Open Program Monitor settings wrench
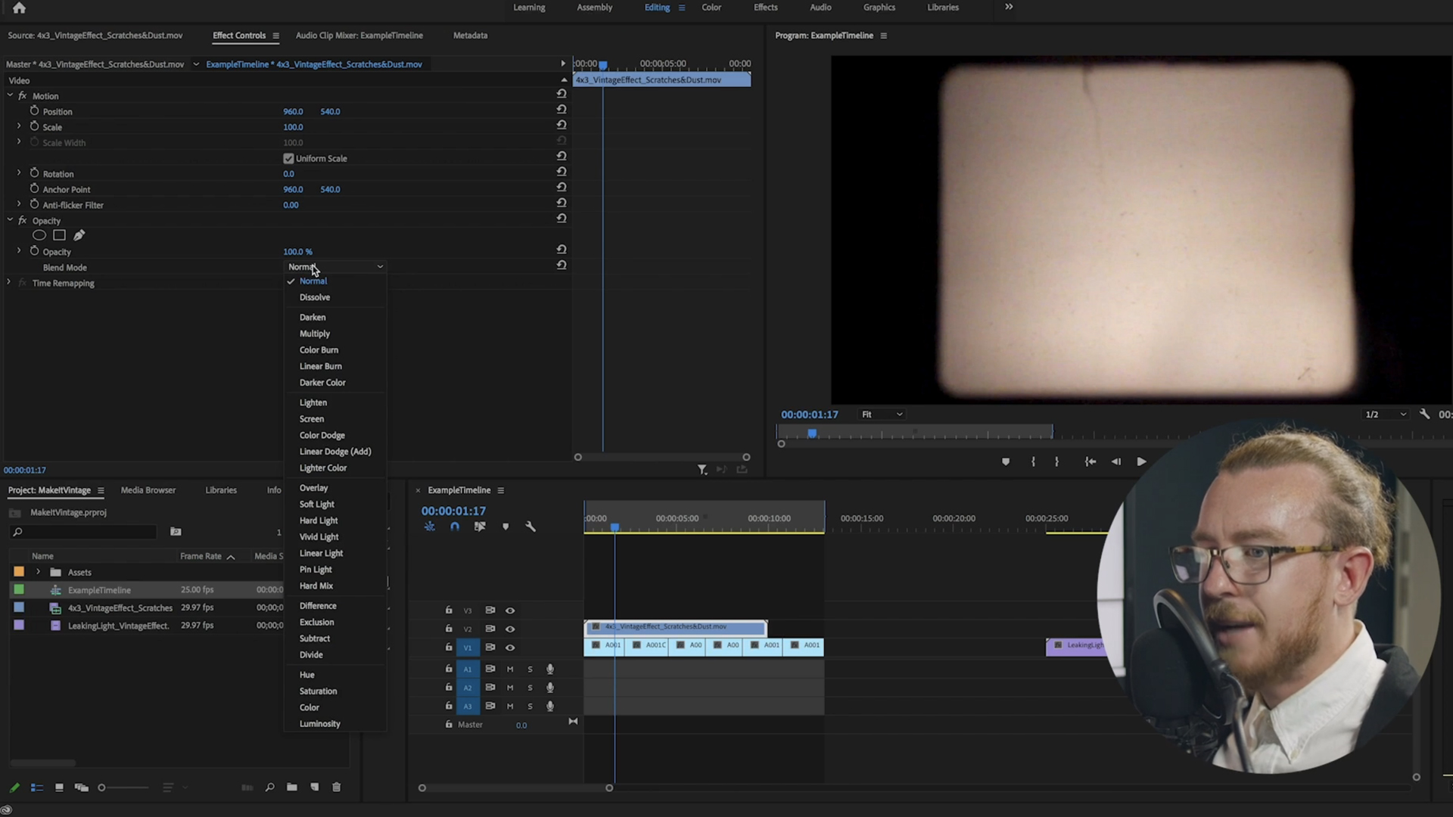The image size is (1453, 817). (1424, 414)
